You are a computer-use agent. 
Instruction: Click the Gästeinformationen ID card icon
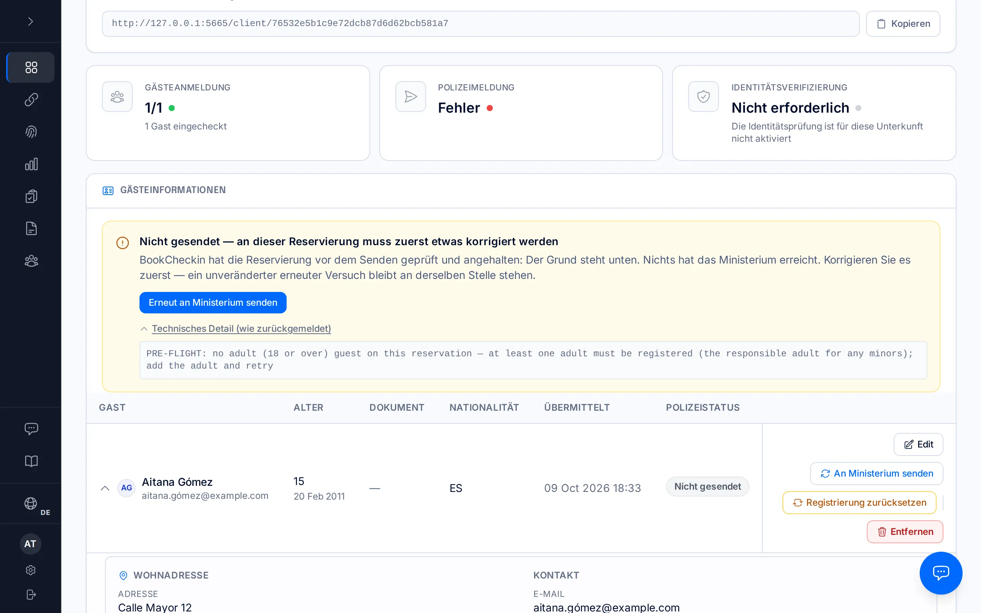tap(108, 190)
